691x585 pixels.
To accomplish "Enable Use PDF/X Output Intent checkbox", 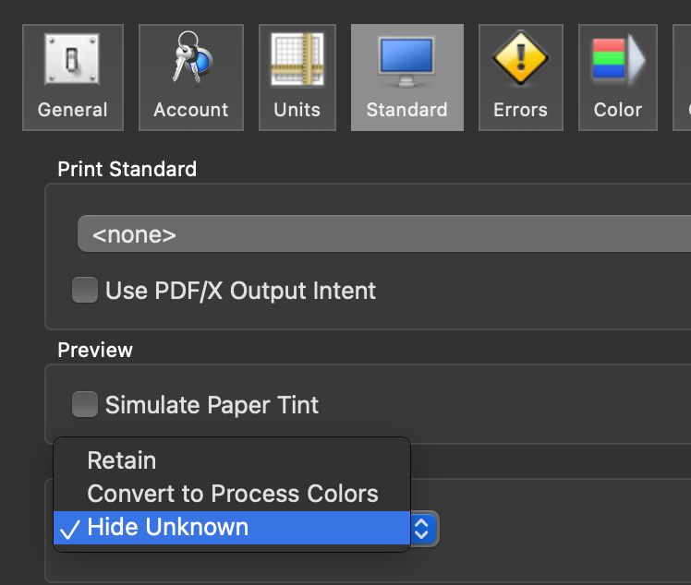I will 85,290.
